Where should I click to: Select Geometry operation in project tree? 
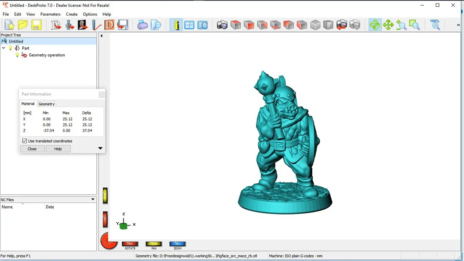(47, 55)
